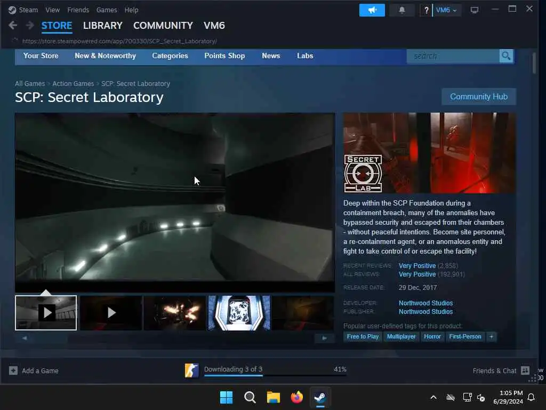The height and width of the screenshot is (410, 546).
Task: Click the Community Hub button
Action: click(479, 97)
